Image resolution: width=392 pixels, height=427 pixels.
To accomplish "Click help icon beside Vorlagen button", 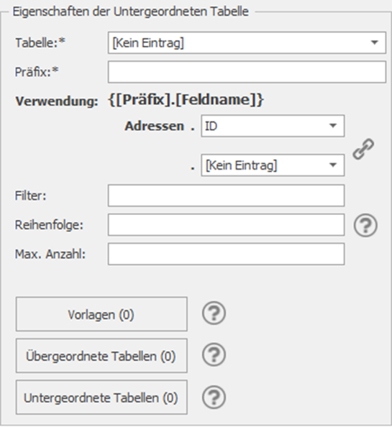I will (214, 313).
